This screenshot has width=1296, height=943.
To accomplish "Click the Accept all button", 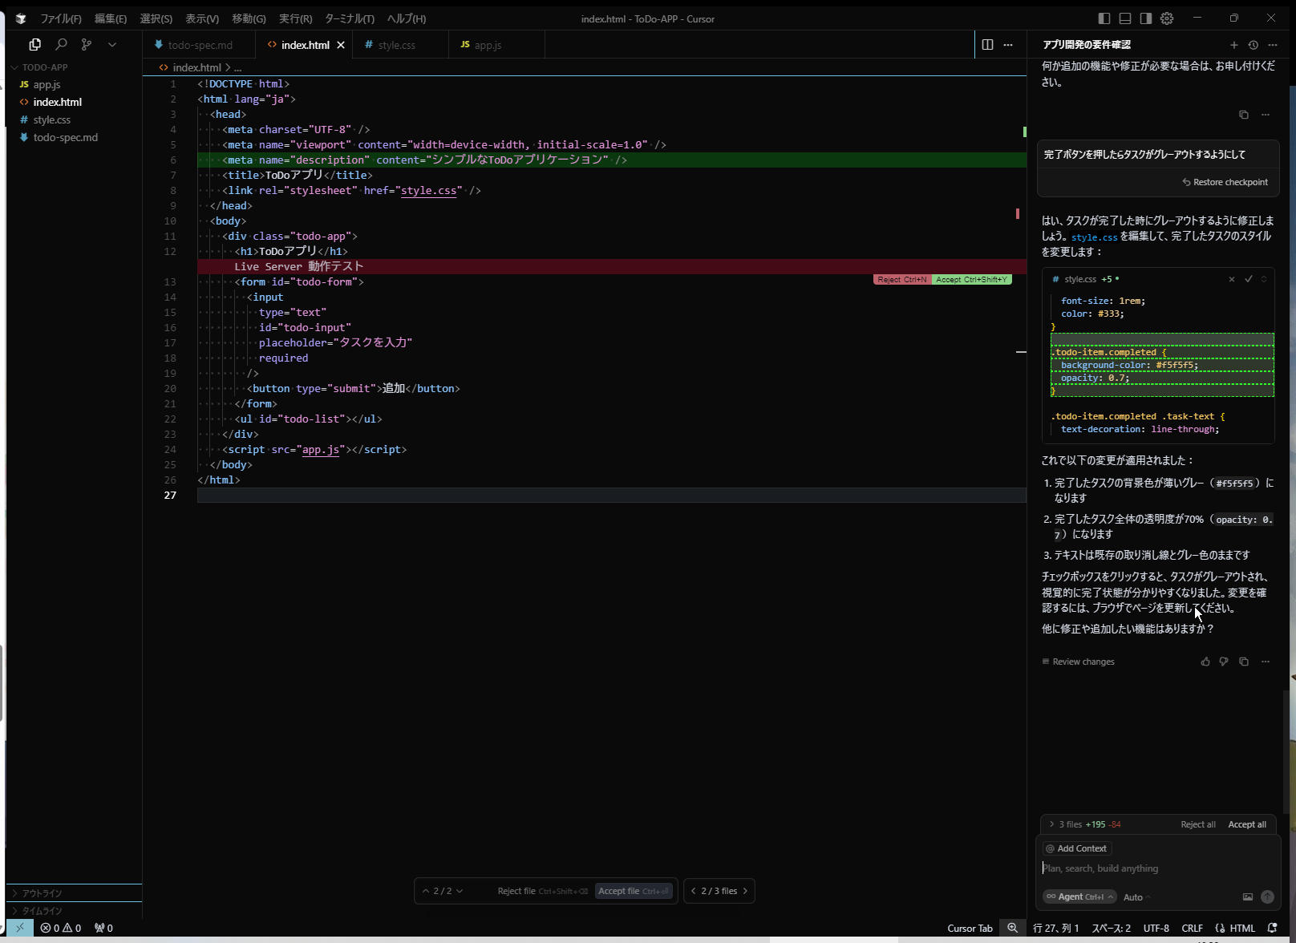I will tap(1246, 824).
